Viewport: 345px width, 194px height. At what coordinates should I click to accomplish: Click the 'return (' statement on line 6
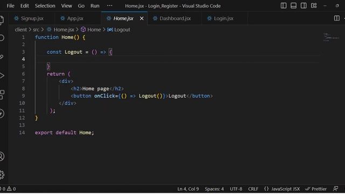coord(59,74)
